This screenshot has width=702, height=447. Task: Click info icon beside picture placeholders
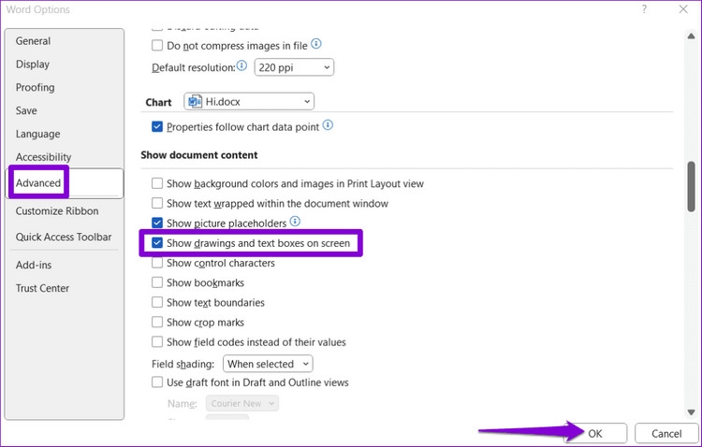[295, 222]
